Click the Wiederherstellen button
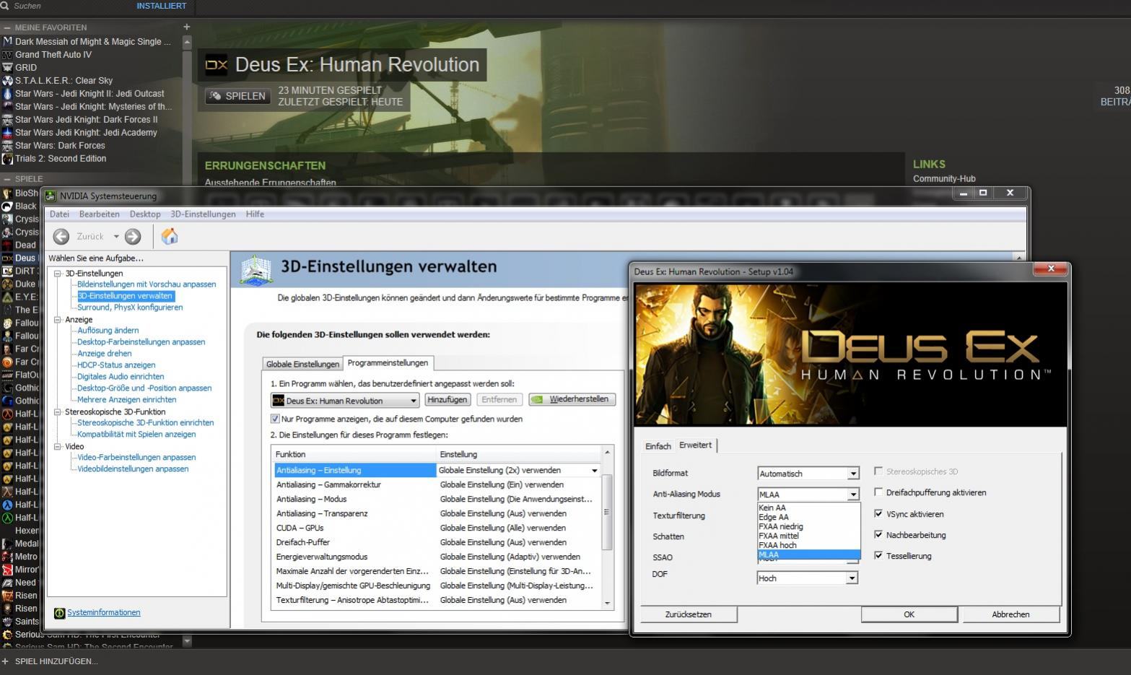This screenshot has height=675, width=1131. [x=572, y=399]
